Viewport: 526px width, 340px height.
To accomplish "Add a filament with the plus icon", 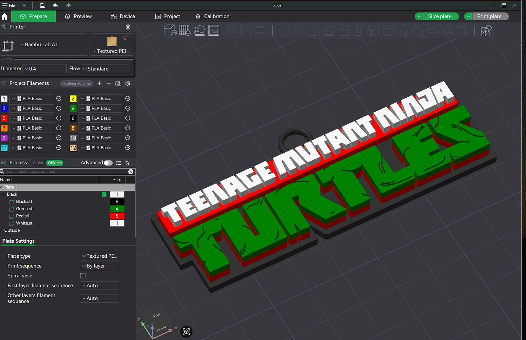I will 100,83.
